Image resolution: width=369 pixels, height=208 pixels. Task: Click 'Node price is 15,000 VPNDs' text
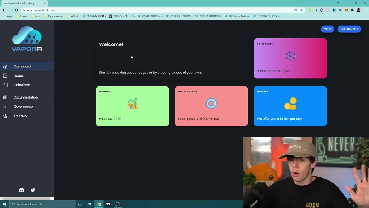[x=198, y=119]
